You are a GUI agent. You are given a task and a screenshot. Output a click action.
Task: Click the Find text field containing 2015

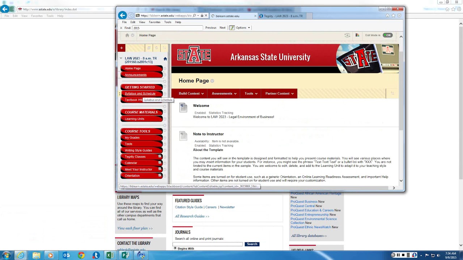[167, 28]
